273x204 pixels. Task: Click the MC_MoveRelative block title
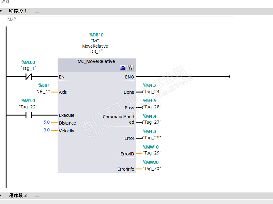96,61
